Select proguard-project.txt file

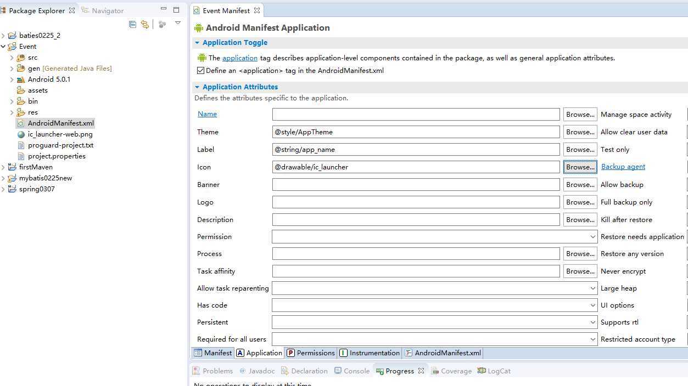tap(55, 145)
